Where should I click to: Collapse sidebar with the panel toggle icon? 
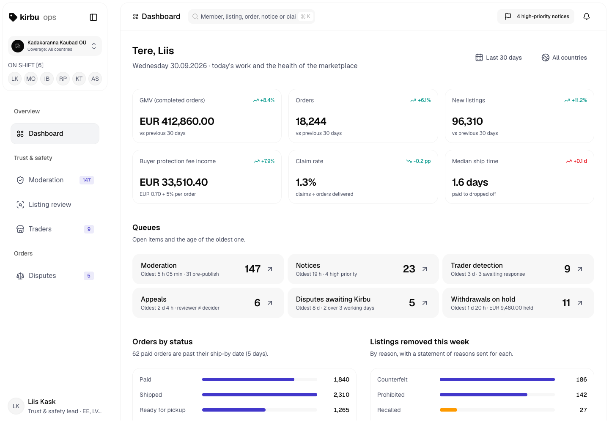(x=93, y=17)
